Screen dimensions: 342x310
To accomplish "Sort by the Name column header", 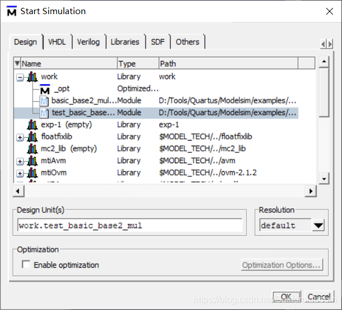I will point(69,63).
